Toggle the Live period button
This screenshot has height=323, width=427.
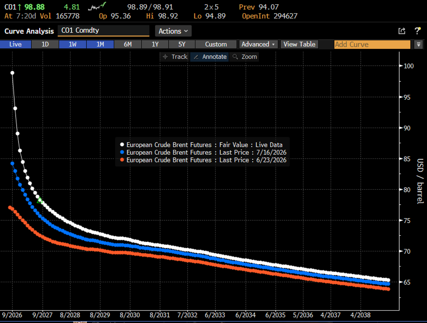16,44
